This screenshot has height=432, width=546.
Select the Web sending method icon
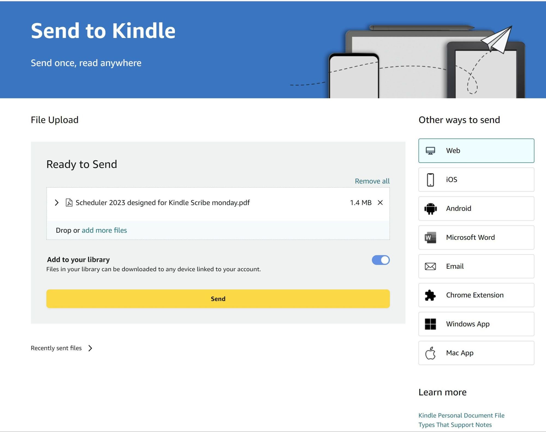click(431, 150)
